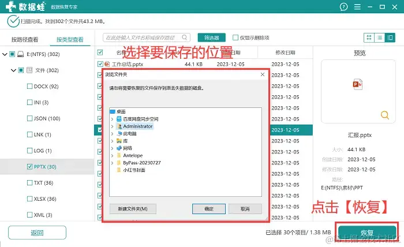Switch to preview pane layout
The height and width of the screenshot is (247, 404).
pyautogui.click(x=390, y=38)
